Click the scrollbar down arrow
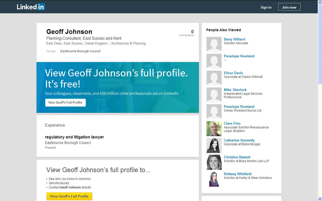This screenshot has width=322, height=201. (320, 199)
